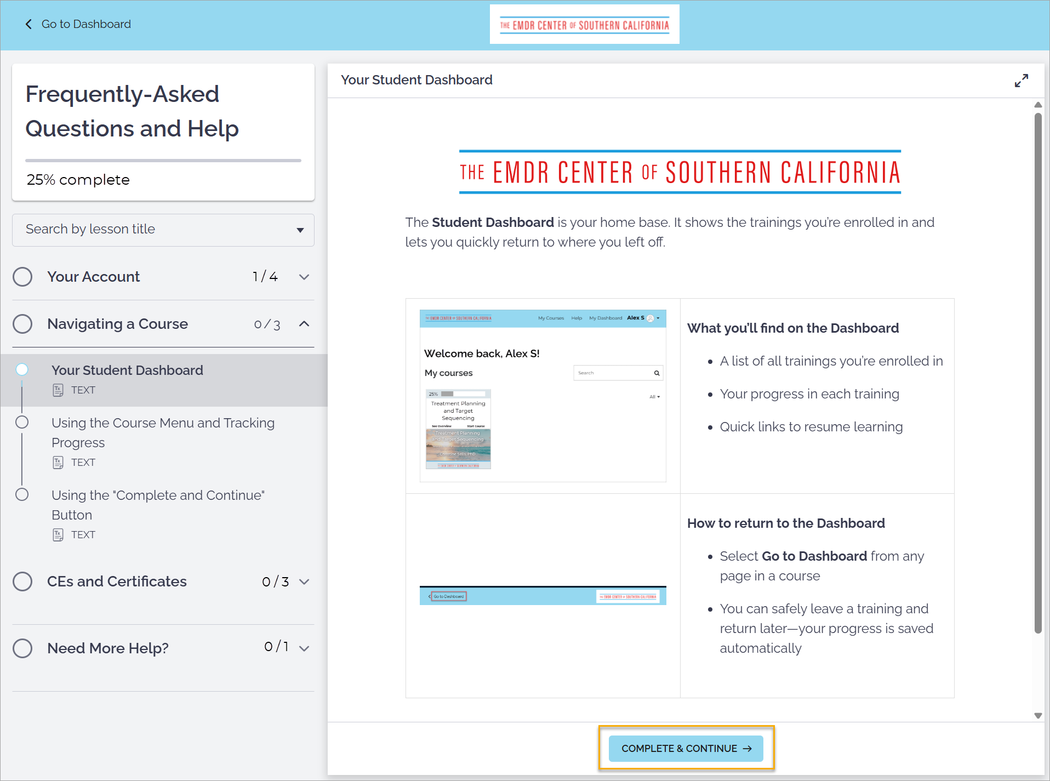Expand the Your Account section chevron
This screenshot has height=781, width=1050.
pyautogui.click(x=304, y=277)
